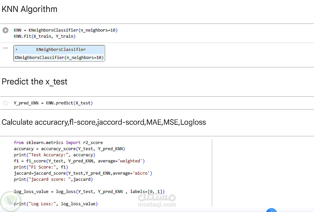Click the Calculate accuracy metrics heading
The image size is (314, 212).
tap(103, 122)
